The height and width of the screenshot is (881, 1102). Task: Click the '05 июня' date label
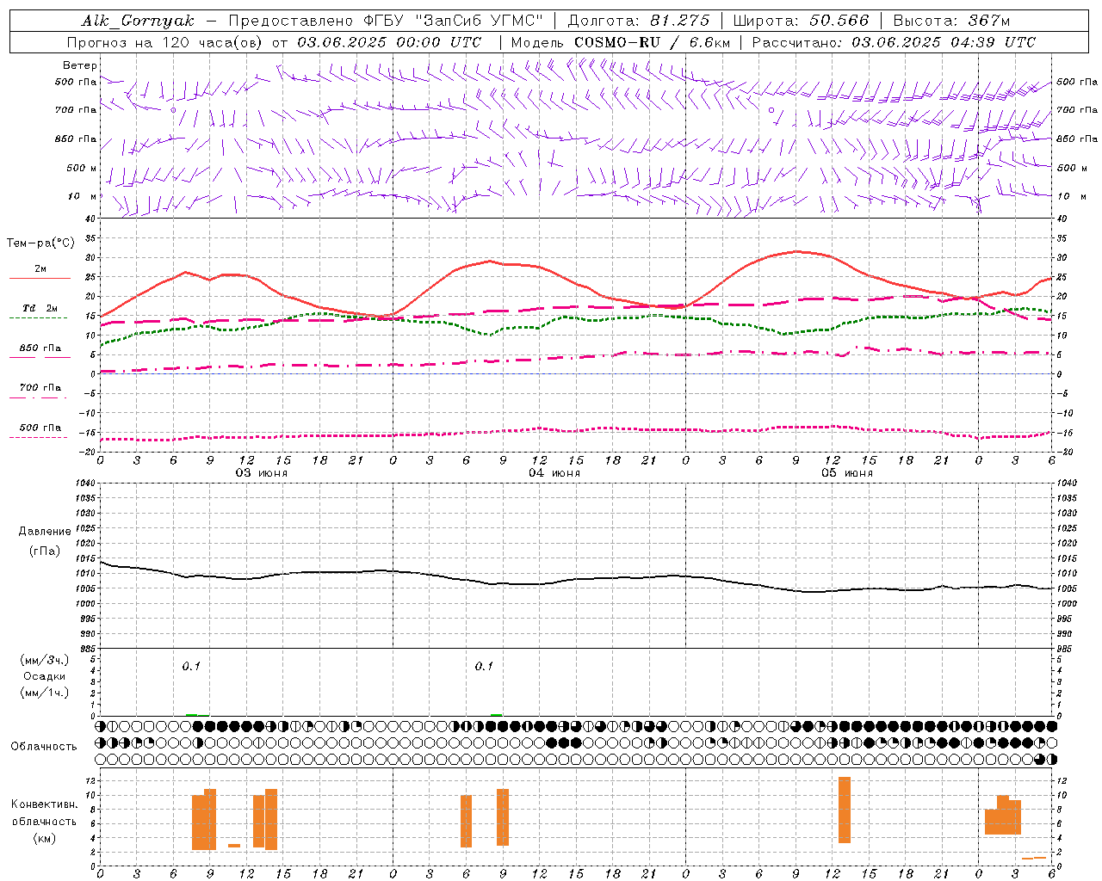click(x=847, y=473)
